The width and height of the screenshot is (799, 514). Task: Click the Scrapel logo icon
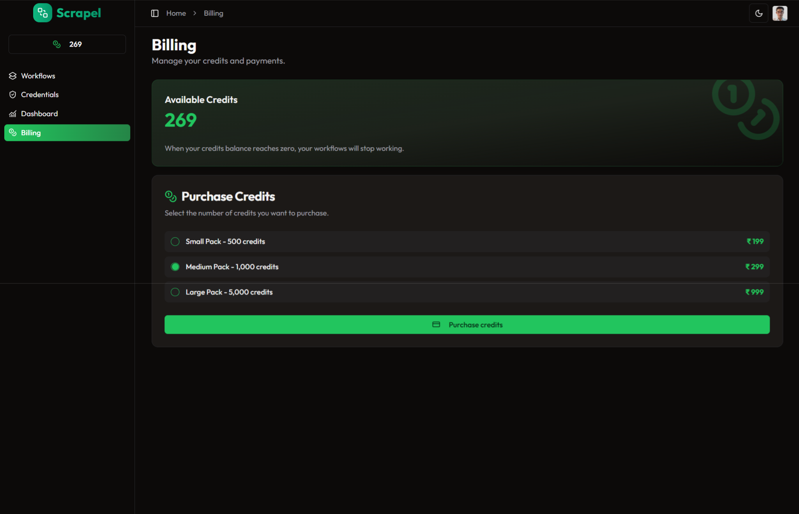pos(42,13)
